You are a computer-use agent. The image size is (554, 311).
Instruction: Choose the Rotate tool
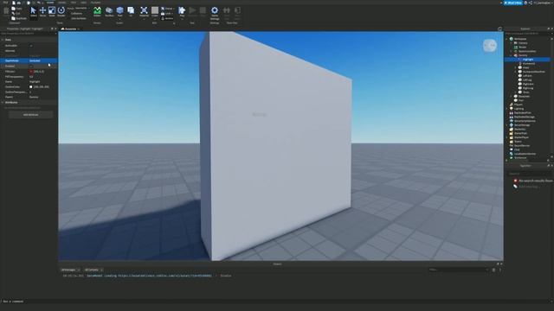point(61,11)
